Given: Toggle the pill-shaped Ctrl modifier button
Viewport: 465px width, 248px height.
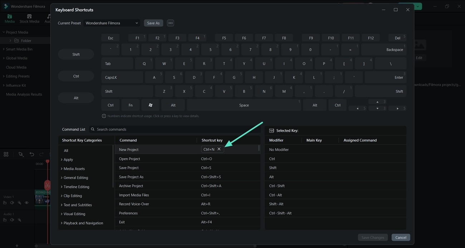Looking at the screenshot, I should [x=76, y=76].
